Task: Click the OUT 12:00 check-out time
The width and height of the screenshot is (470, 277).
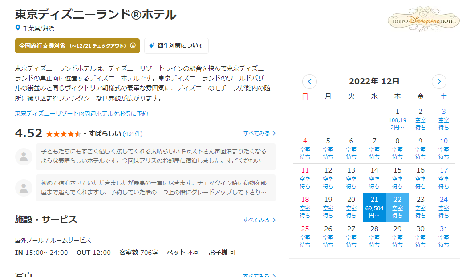Action: point(93,253)
